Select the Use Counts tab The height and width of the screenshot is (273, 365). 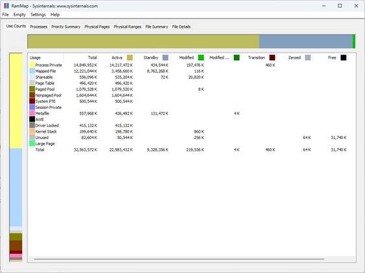point(16,26)
